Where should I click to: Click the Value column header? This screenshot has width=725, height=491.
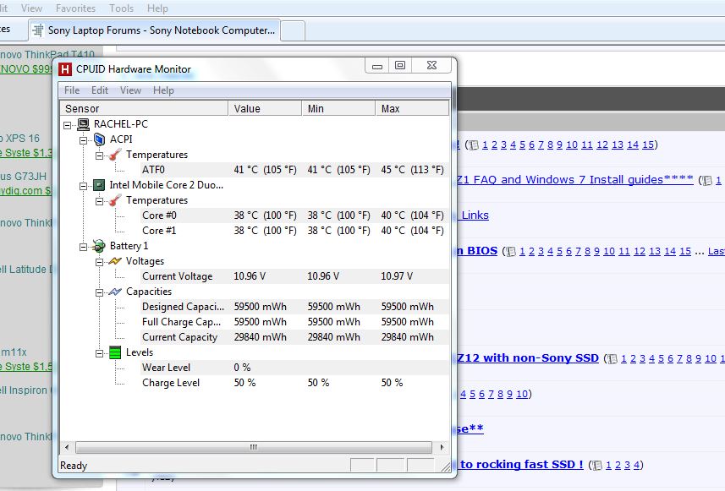[265, 108]
